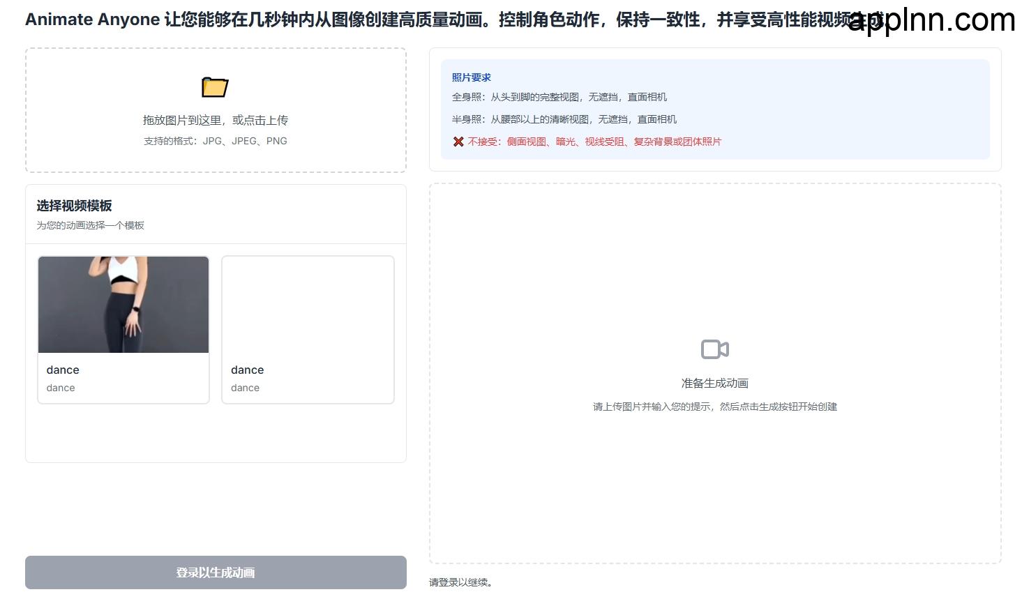Click the 准备生成动画 text
This screenshot has height=592, width=1022.
715,383
